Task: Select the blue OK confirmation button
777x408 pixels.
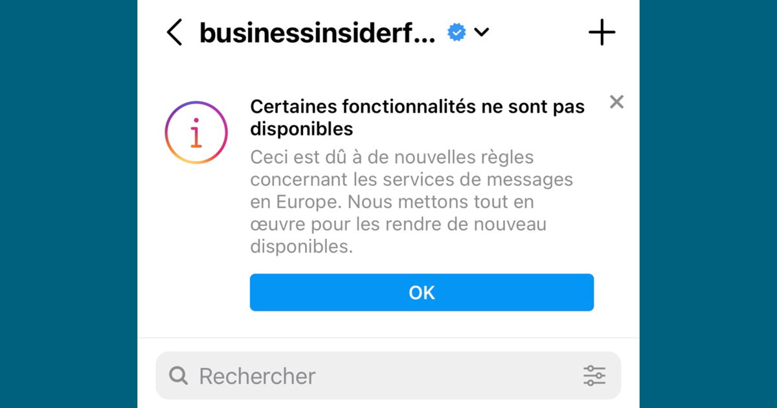Action: coord(422,292)
